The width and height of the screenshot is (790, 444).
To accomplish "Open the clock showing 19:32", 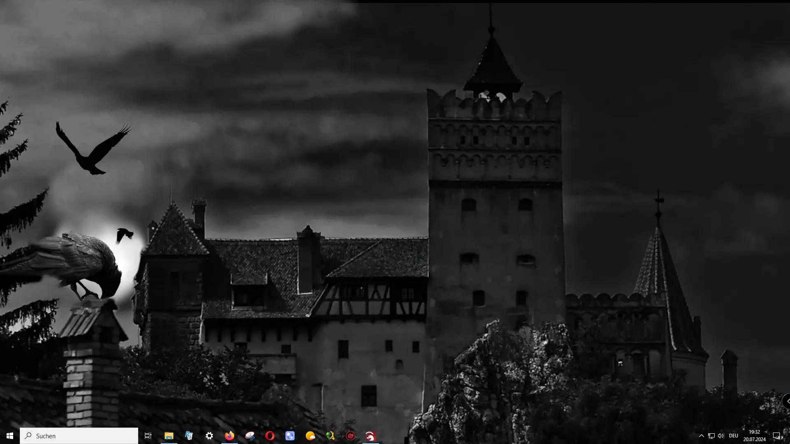I will coord(755,436).
